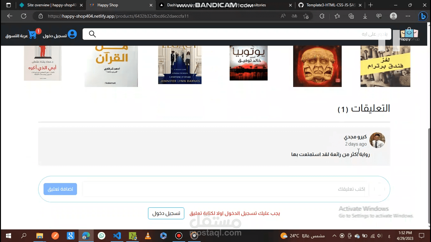The width and height of the screenshot is (431, 242).
Task: Open browser essentials heartbeat icon
Action: (379, 16)
